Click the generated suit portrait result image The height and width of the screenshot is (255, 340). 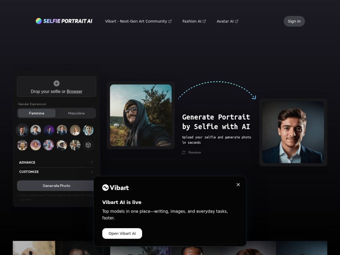(293, 132)
